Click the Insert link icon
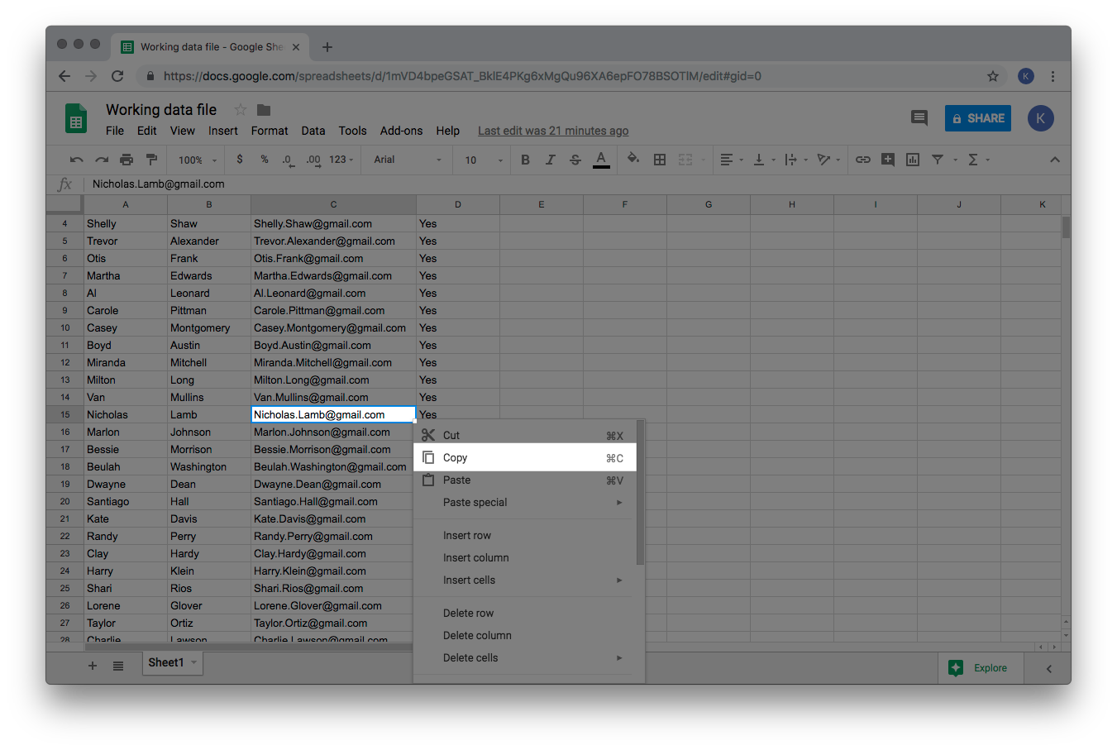Screen dimensions: 1117x750 (863, 160)
